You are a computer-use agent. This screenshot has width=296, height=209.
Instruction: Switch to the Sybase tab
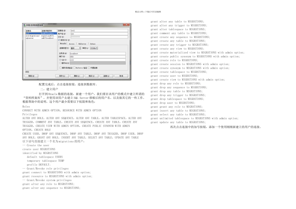[x=93, y=44]
